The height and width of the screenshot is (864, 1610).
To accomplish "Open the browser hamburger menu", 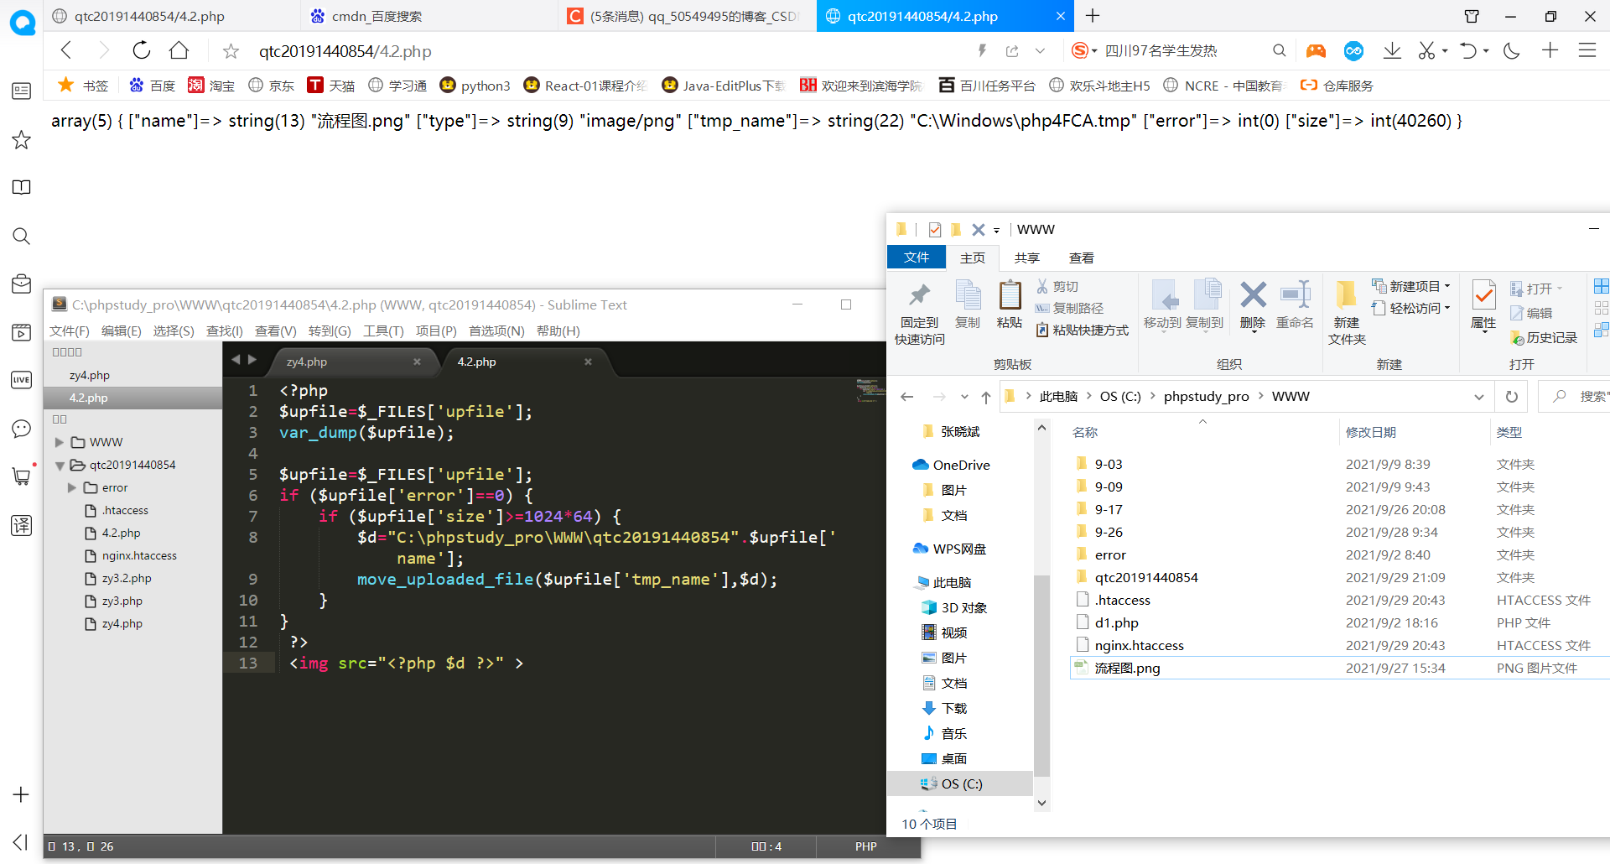I will [1587, 50].
